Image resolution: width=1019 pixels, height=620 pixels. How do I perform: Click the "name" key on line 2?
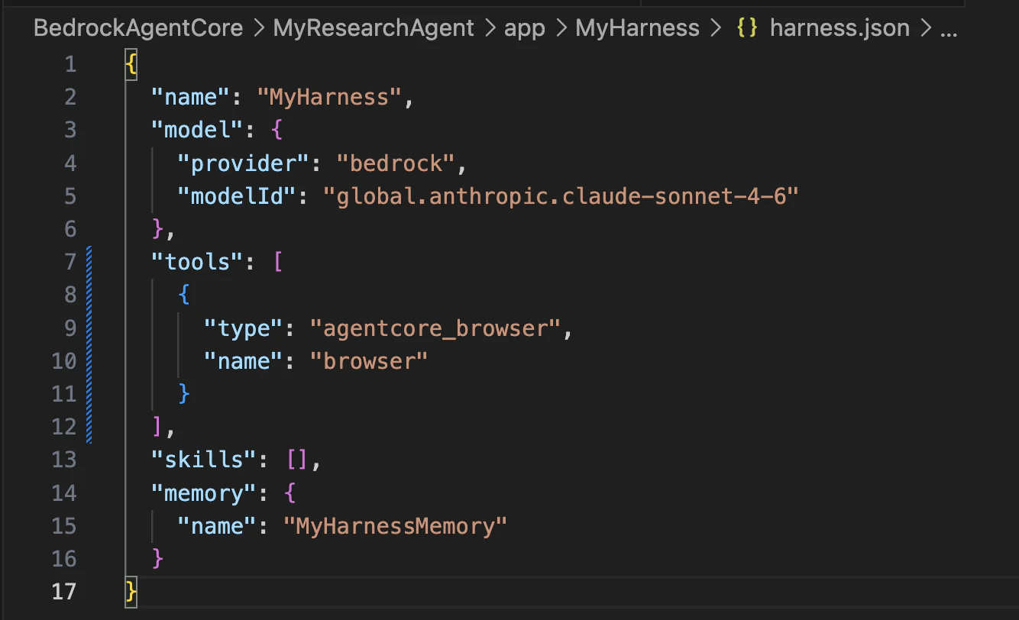tap(190, 97)
